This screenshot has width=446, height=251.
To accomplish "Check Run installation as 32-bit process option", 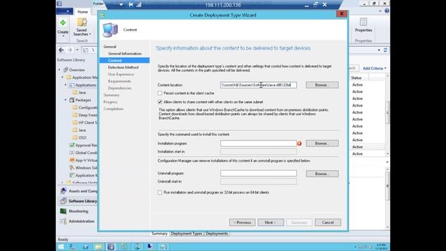I will (x=160, y=192).
